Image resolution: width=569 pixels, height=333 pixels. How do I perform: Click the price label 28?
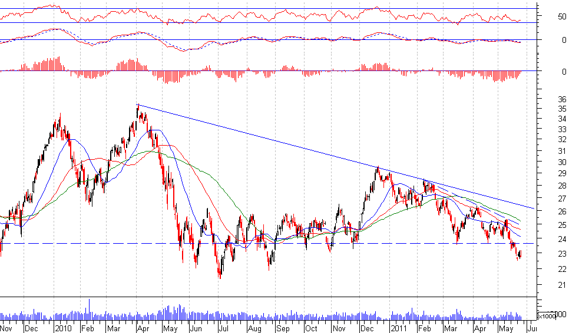[x=562, y=186]
